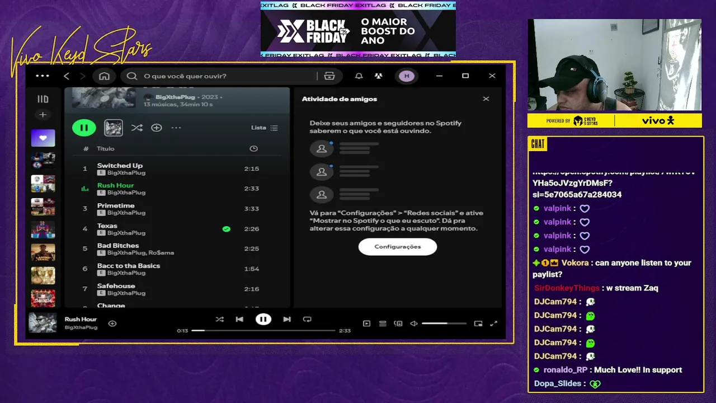Click the album cover preview beside play
The image size is (716, 403).
point(114,128)
